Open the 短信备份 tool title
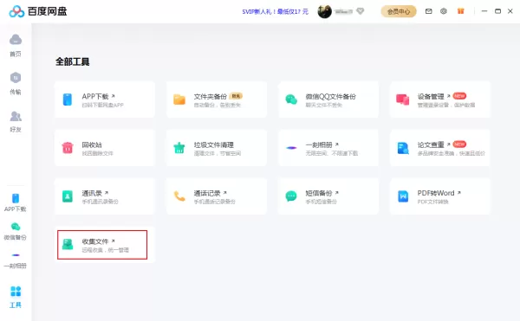Viewport: 520px width, 321px height. 319,193
